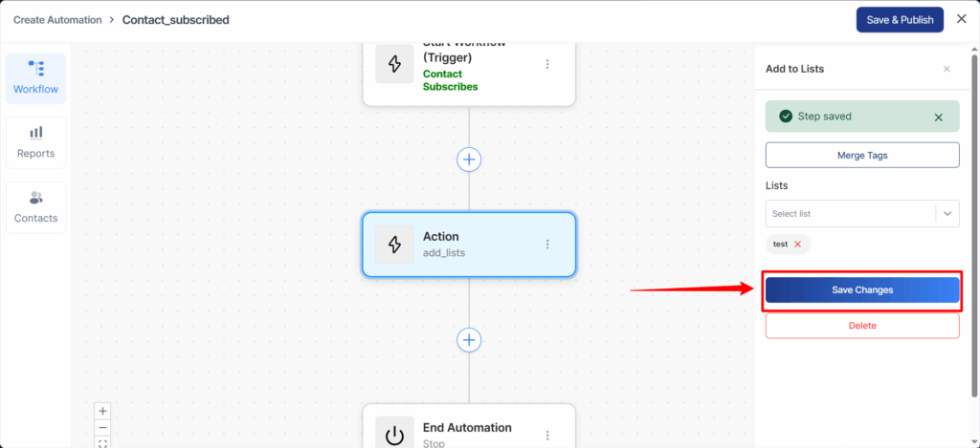Open the Reports sidebar tab
The width and height of the screenshot is (980, 448).
tap(35, 142)
